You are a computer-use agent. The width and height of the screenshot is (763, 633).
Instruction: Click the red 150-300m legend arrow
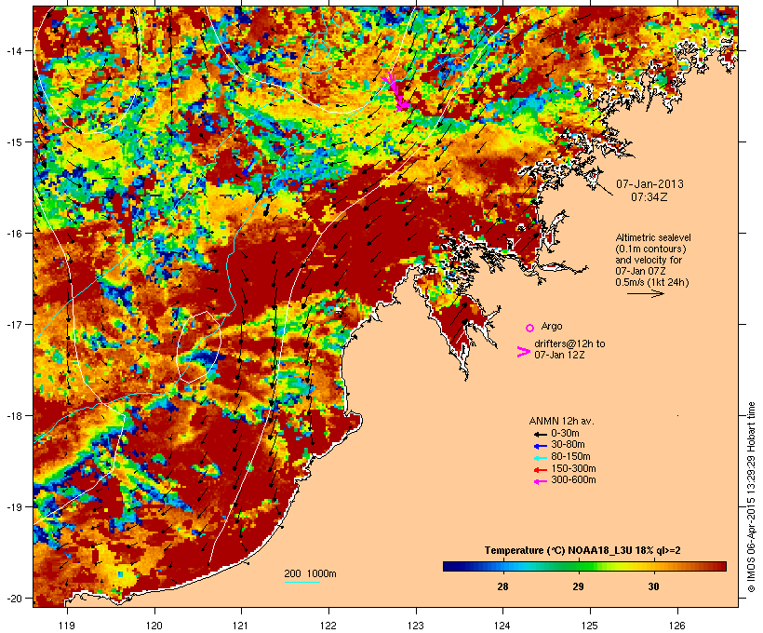(x=540, y=470)
